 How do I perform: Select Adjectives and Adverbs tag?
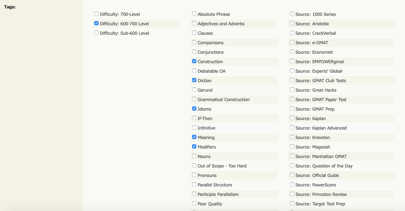[194, 24]
